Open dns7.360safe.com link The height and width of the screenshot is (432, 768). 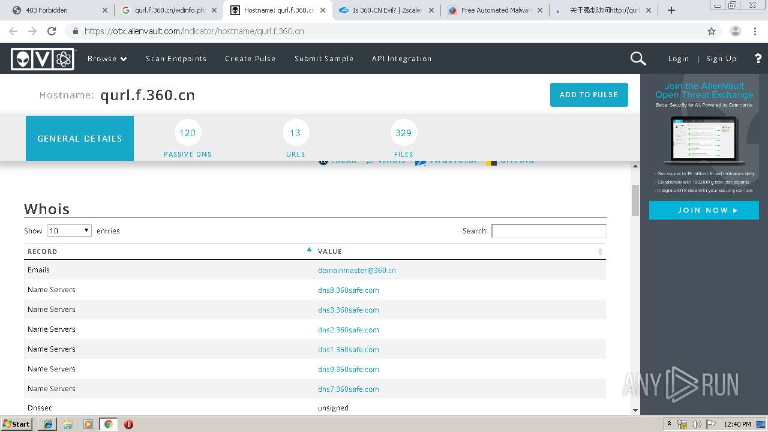[349, 389]
